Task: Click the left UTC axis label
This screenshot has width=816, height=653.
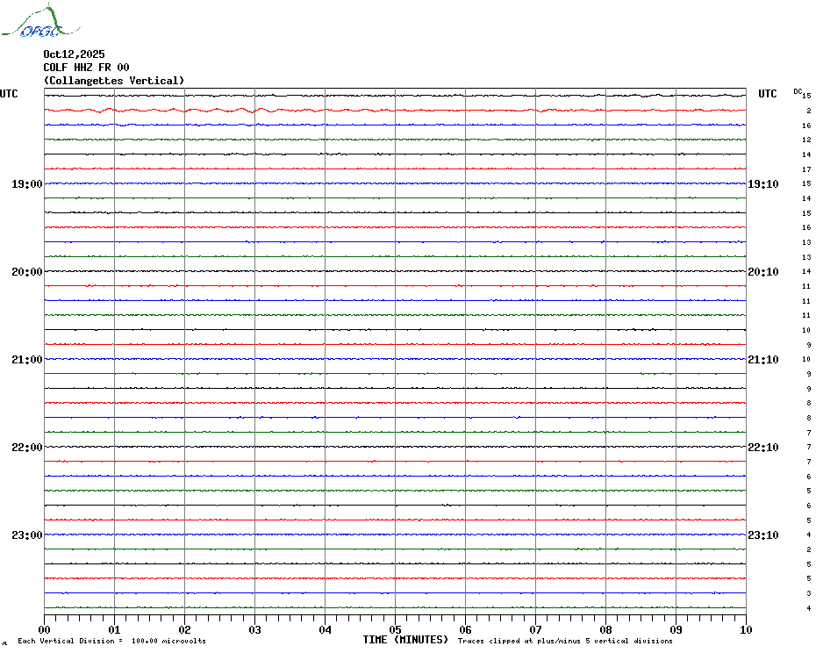Action: (9, 94)
